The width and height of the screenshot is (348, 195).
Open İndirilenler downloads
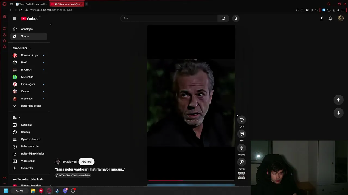(x=29, y=168)
